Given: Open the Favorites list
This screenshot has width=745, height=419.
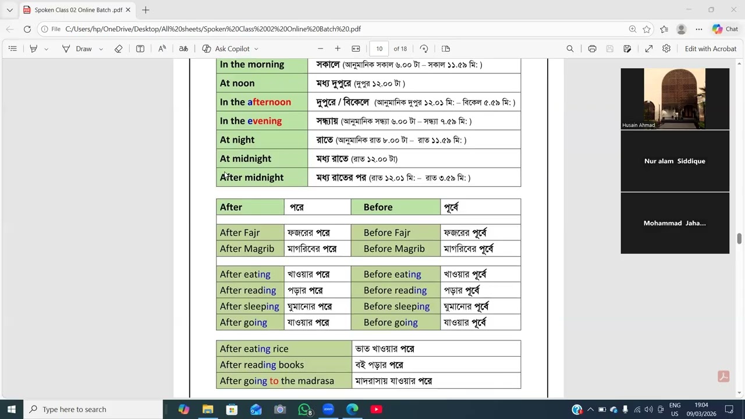Looking at the screenshot, I should pos(664,29).
